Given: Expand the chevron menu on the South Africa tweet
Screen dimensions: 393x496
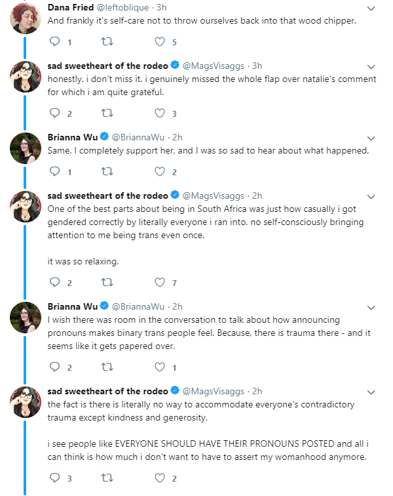Looking at the screenshot, I should coord(371,197).
